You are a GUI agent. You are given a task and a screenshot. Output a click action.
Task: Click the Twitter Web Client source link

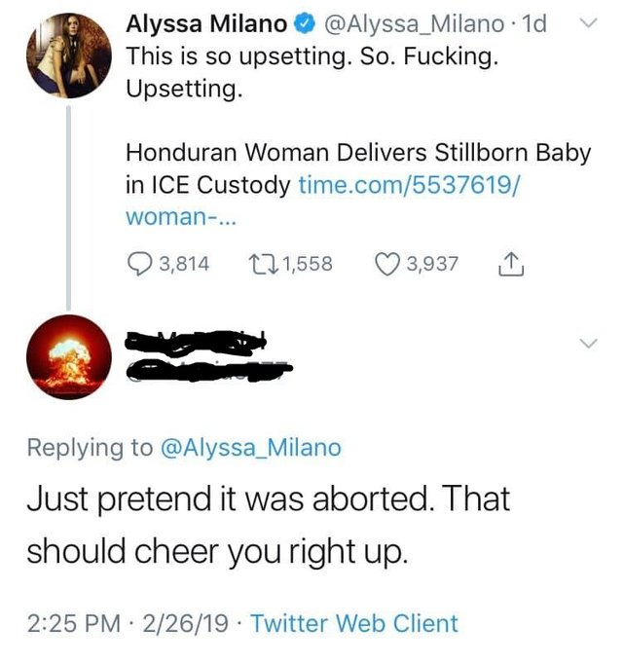coord(354,623)
